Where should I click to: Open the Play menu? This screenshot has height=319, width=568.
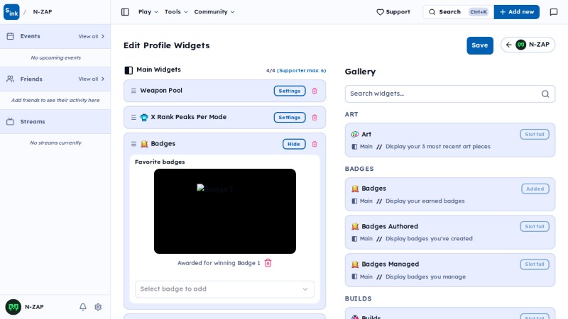148,12
